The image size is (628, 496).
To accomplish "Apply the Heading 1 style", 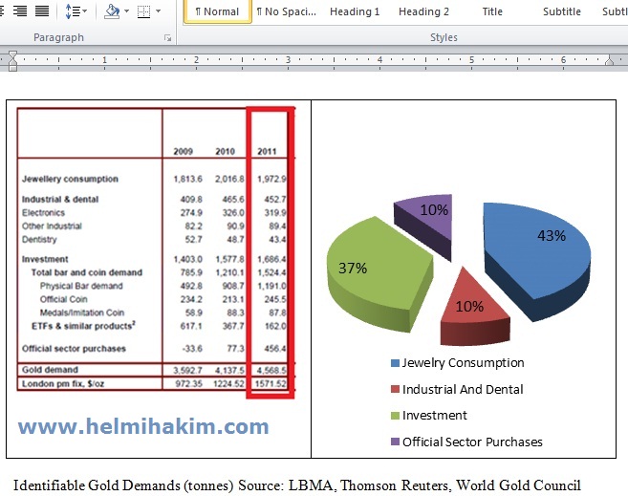I will [355, 11].
